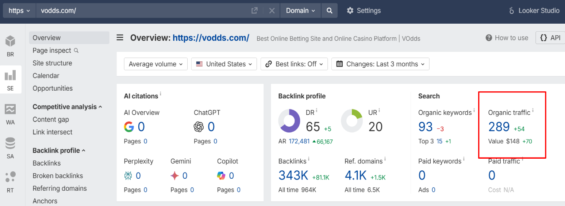
Task: Open URL in new tab icon
Action: tap(254, 11)
